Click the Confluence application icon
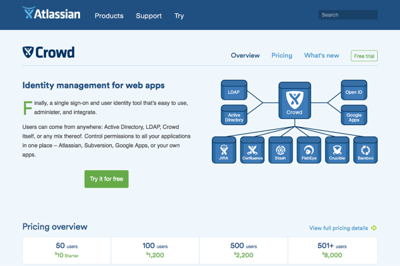 click(x=252, y=150)
